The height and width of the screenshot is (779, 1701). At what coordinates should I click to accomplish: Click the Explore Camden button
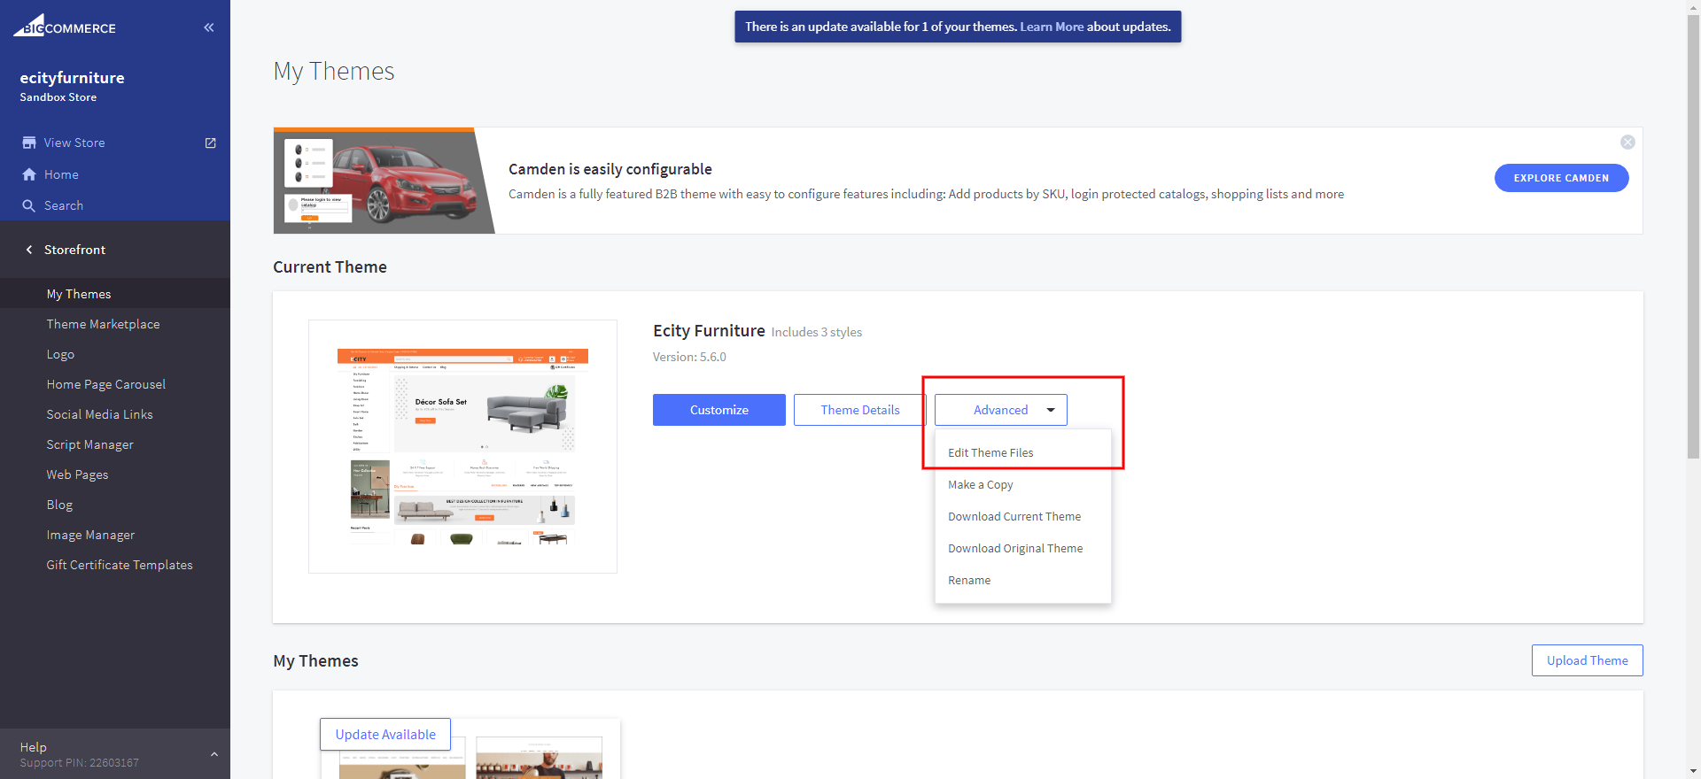[x=1561, y=178]
